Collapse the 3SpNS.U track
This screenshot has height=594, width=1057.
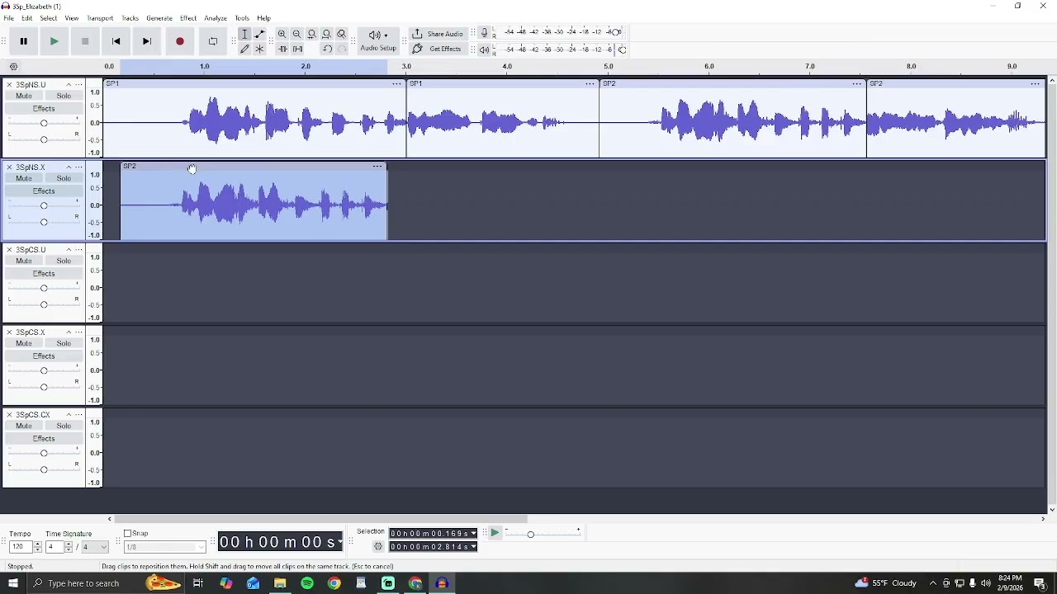click(x=69, y=85)
